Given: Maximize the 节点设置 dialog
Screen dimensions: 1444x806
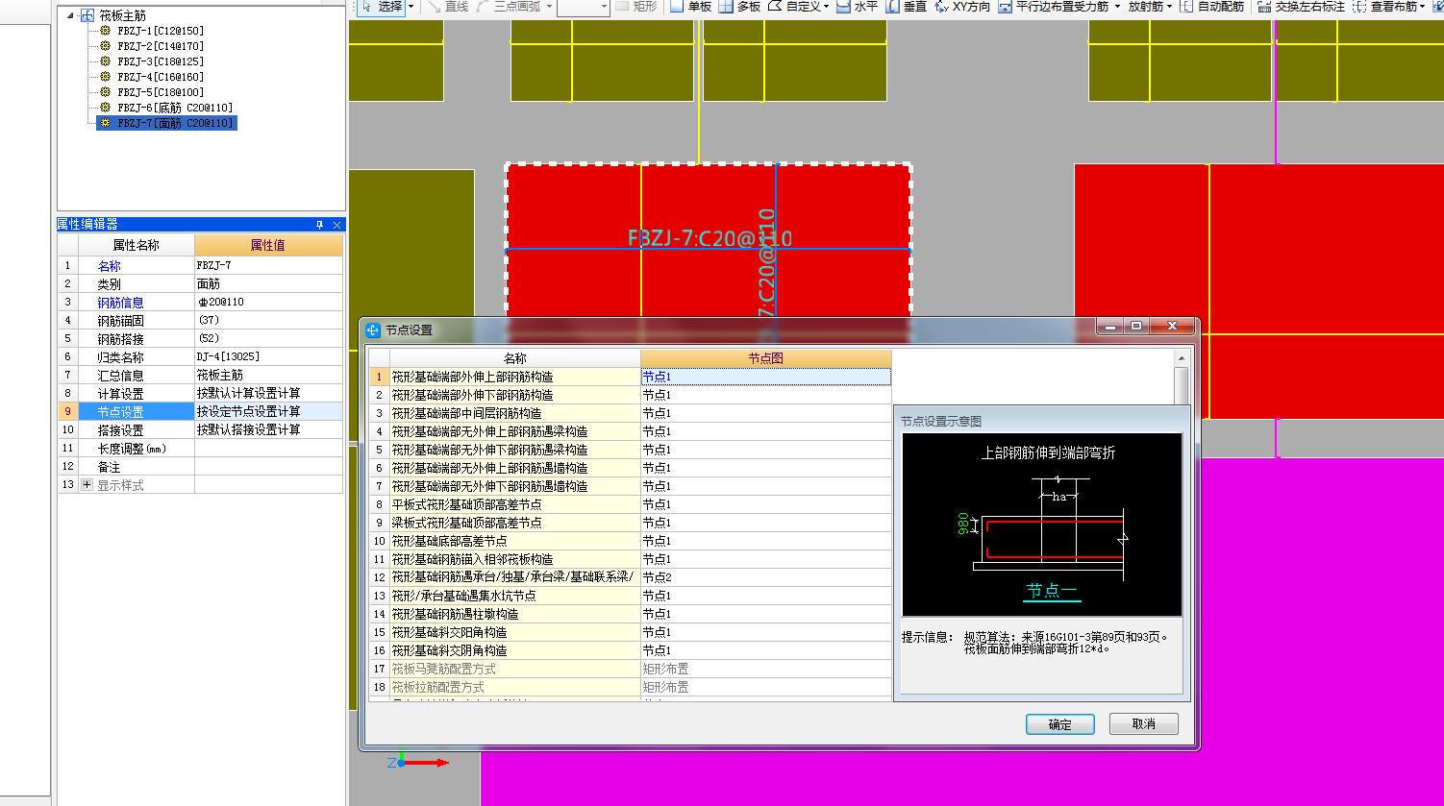Looking at the screenshot, I should (1136, 327).
